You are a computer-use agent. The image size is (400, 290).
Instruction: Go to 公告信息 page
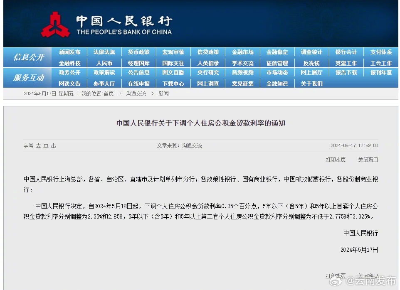[x=138, y=72]
